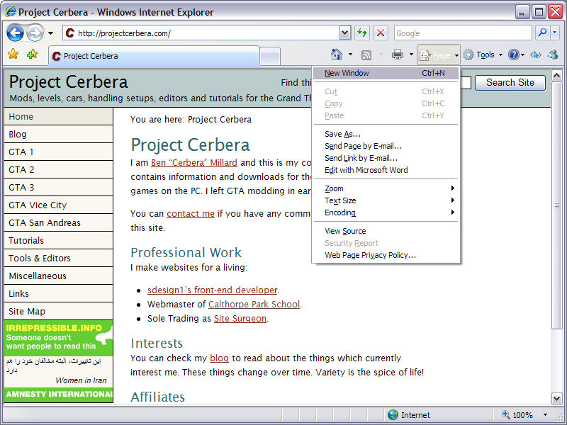
Task: Click the Help question mark icon
Action: [x=513, y=55]
